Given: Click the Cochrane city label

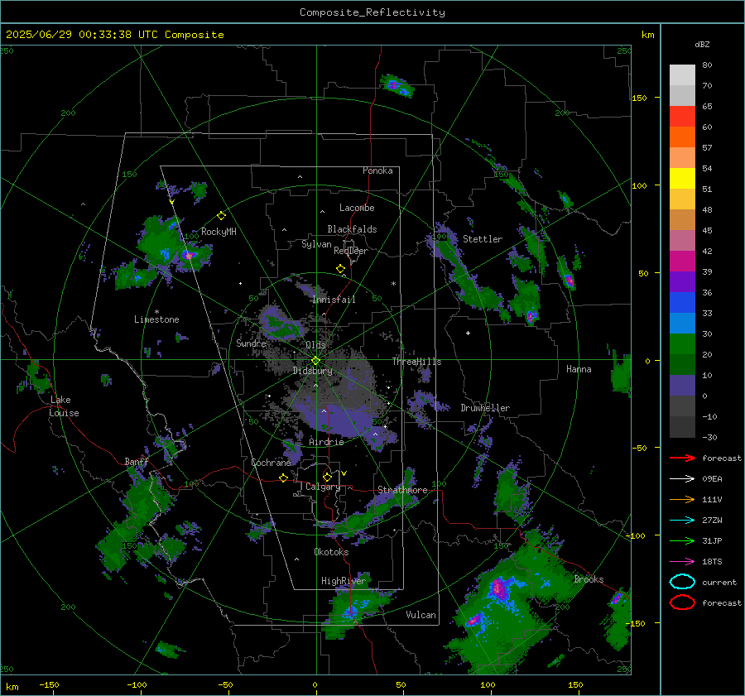Looking at the screenshot, I should (271, 463).
